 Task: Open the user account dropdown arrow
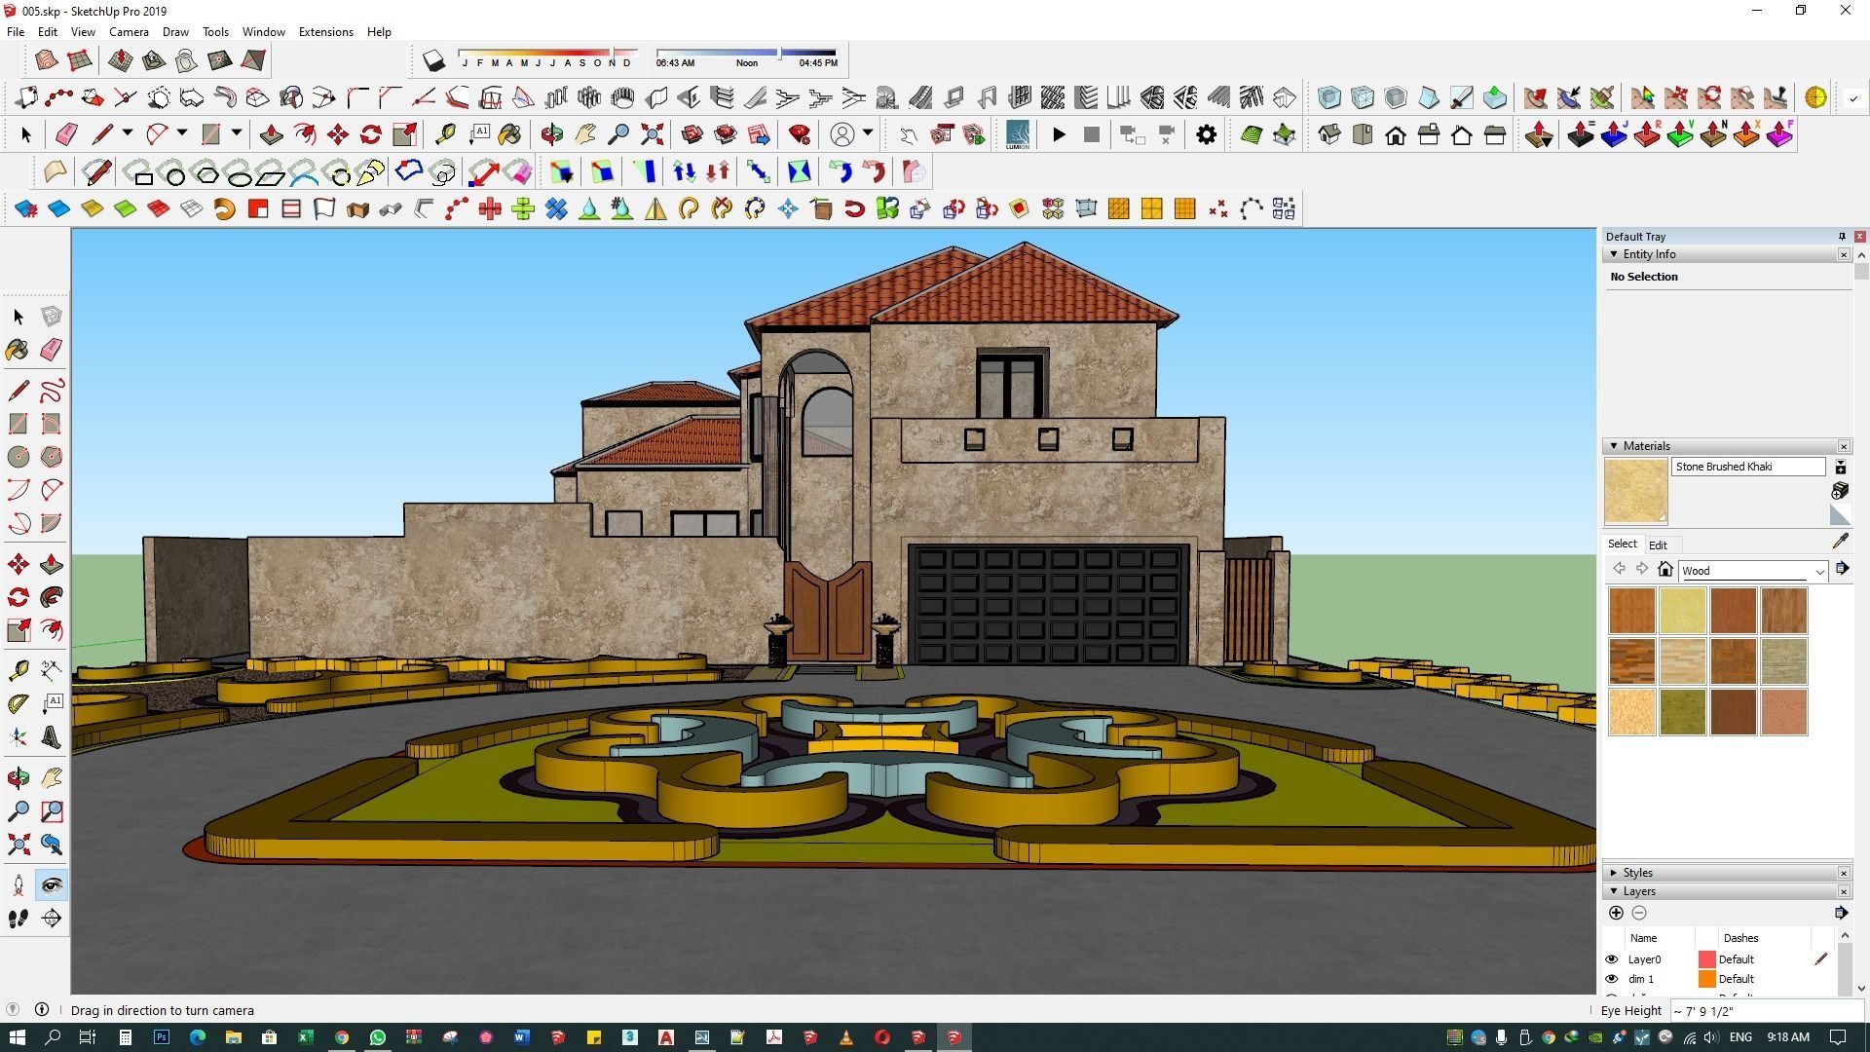click(868, 132)
